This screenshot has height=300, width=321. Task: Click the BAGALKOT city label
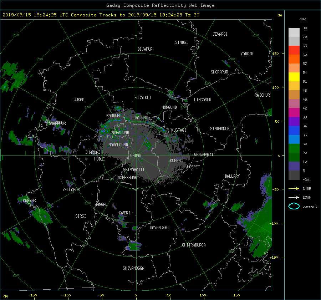pyautogui.click(x=143, y=98)
